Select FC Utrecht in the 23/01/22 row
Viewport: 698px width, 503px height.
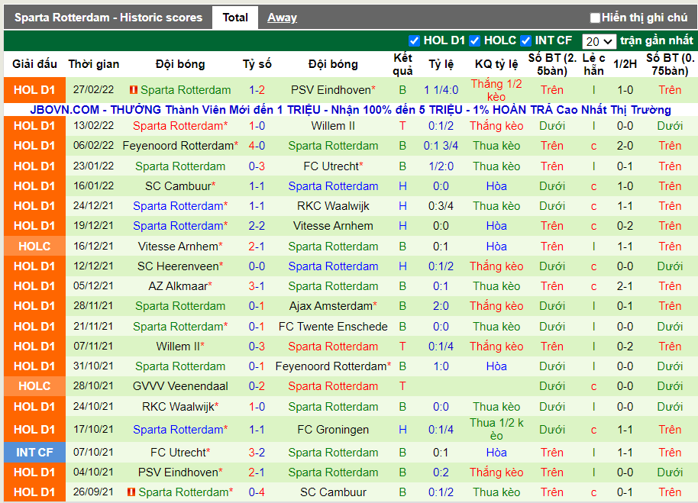331,166
